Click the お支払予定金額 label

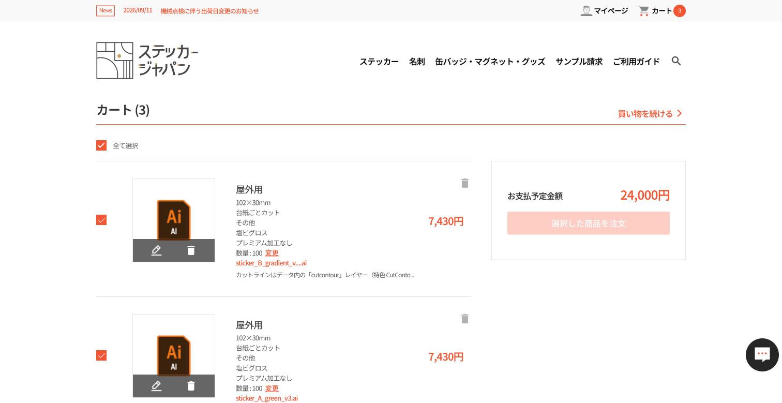click(x=535, y=196)
